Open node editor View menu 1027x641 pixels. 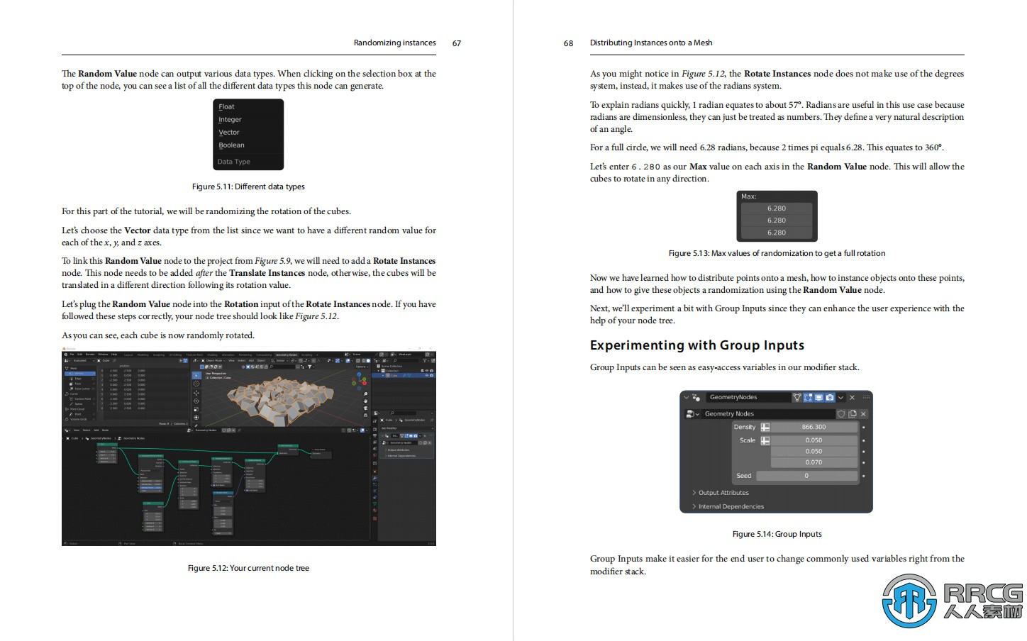tap(77, 430)
